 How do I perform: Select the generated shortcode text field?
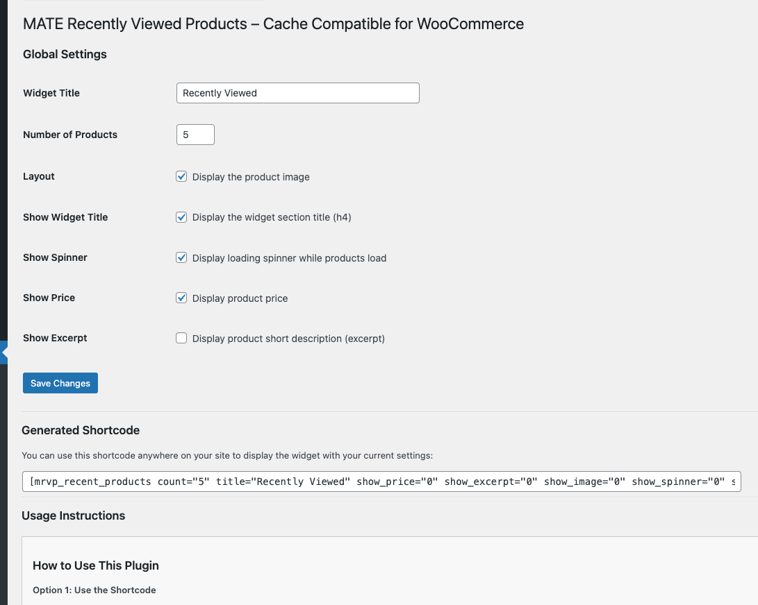pos(381,482)
